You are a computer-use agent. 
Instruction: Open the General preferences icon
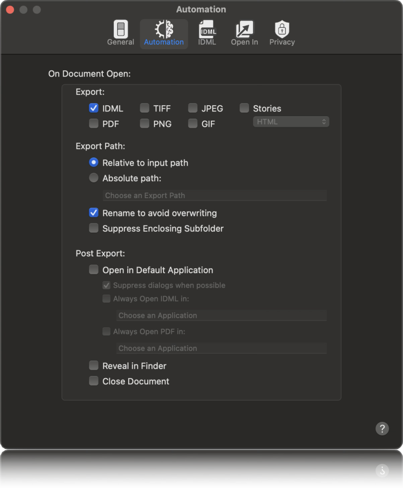click(120, 33)
